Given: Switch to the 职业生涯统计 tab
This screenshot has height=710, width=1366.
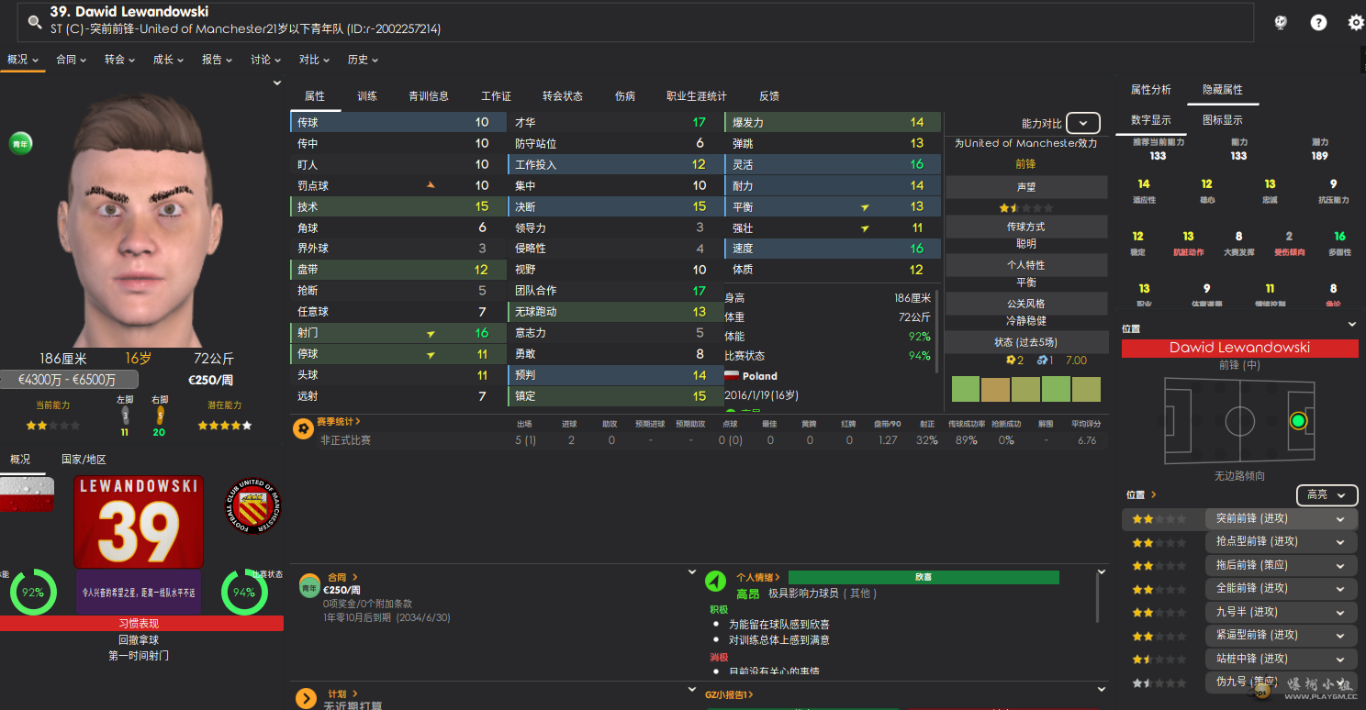Looking at the screenshot, I should click(697, 95).
